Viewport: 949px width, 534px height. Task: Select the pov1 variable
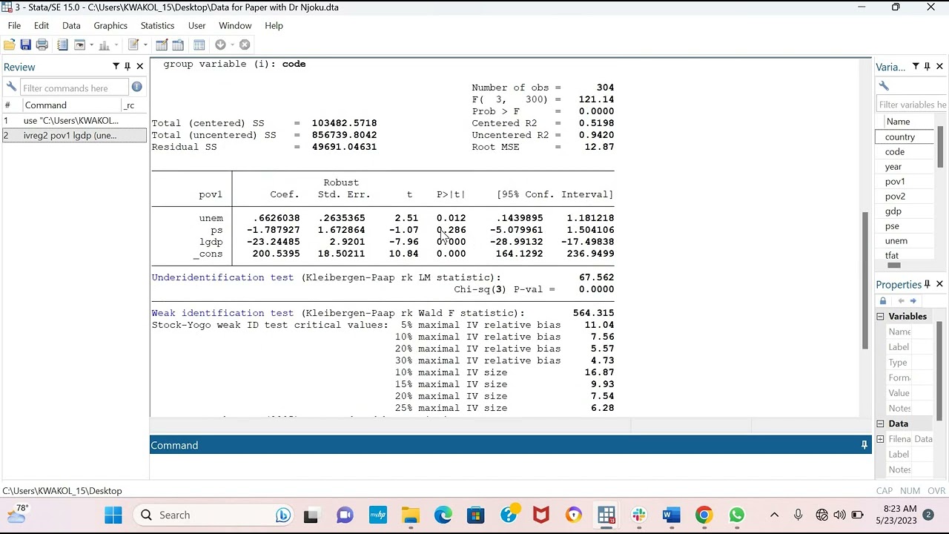click(905, 181)
